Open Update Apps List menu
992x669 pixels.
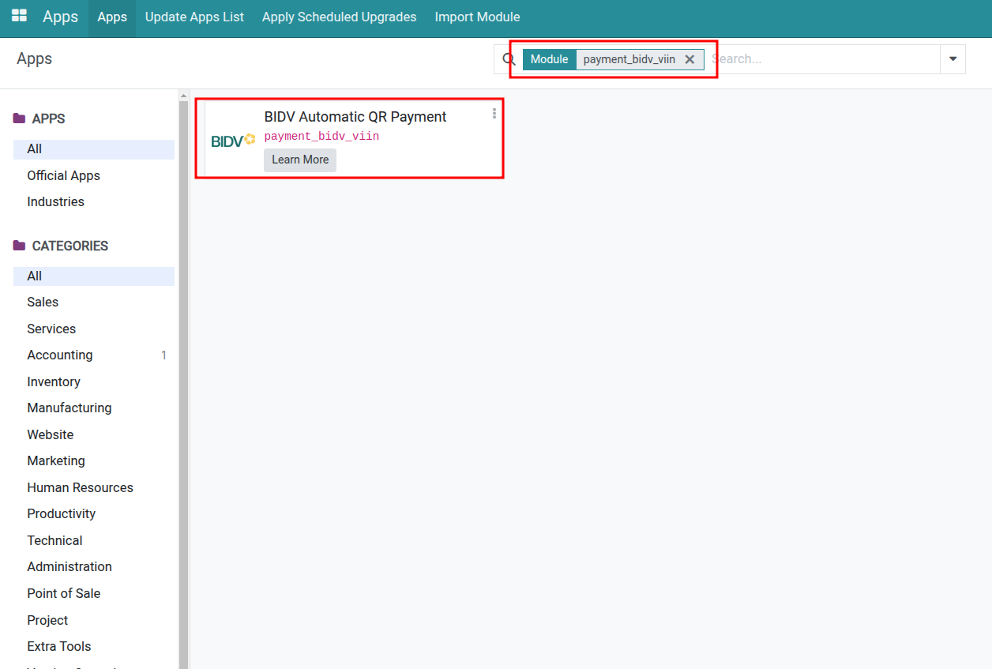(x=194, y=17)
